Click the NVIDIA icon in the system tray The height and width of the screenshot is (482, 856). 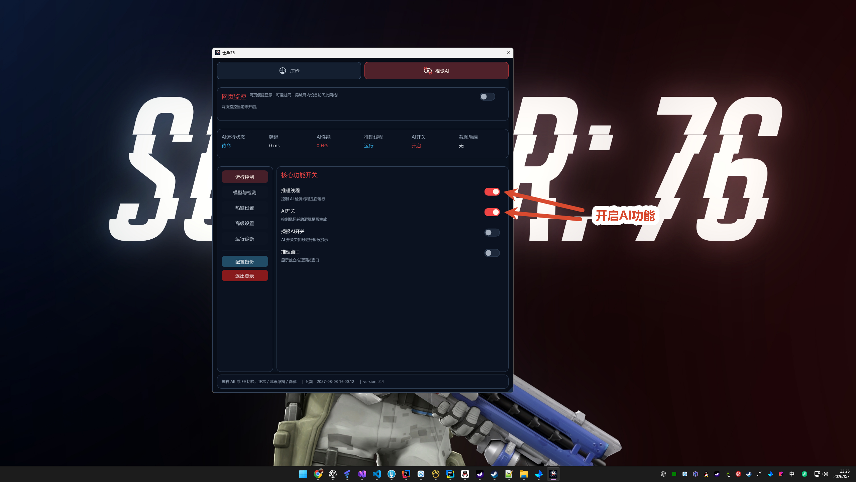(x=728, y=474)
